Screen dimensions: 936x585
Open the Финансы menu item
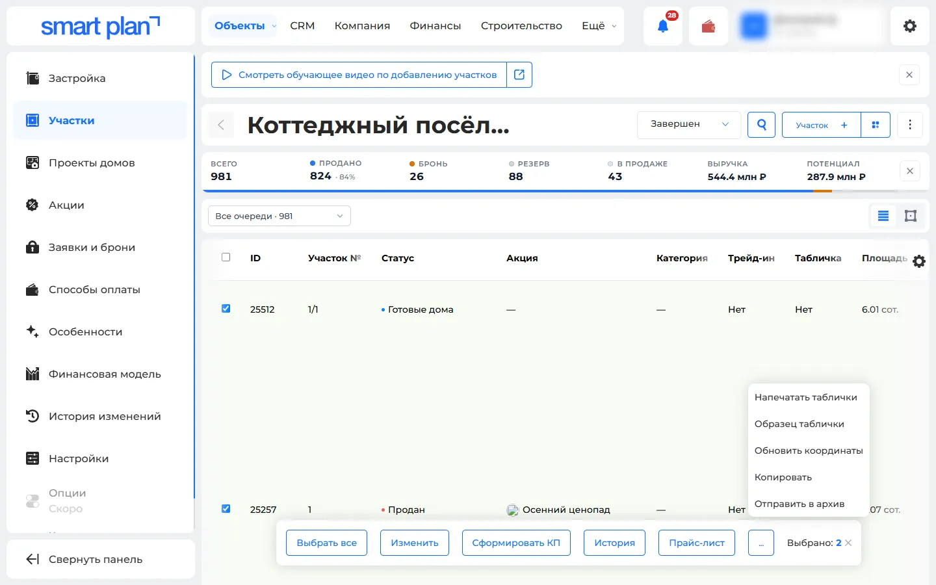pyautogui.click(x=435, y=26)
